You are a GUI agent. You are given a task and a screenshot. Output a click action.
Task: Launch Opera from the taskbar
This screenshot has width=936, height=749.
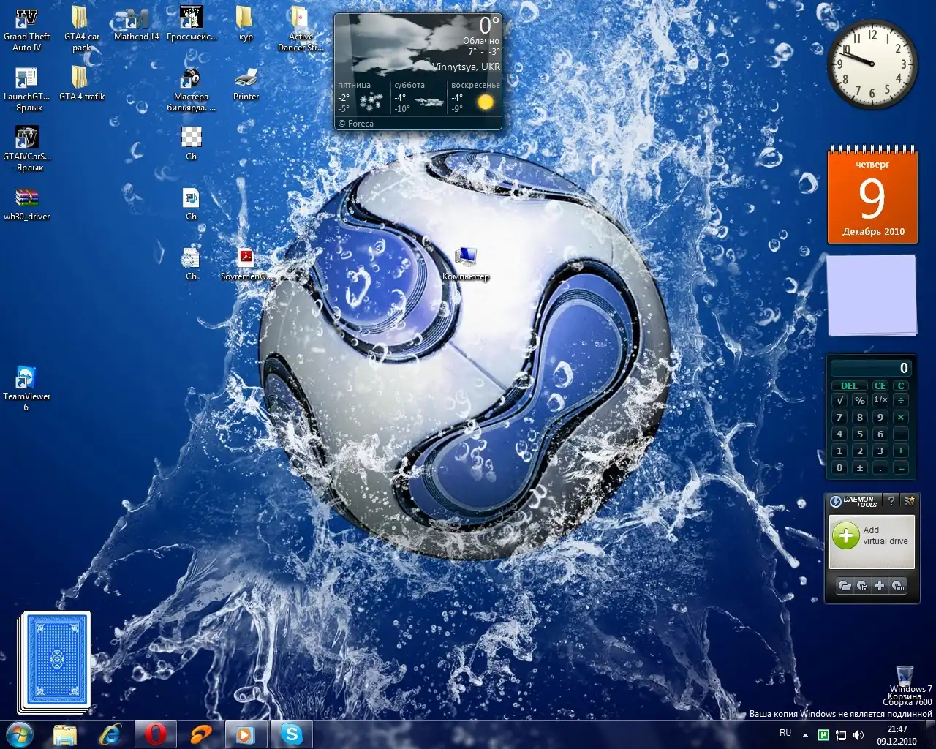(x=155, y=734)
